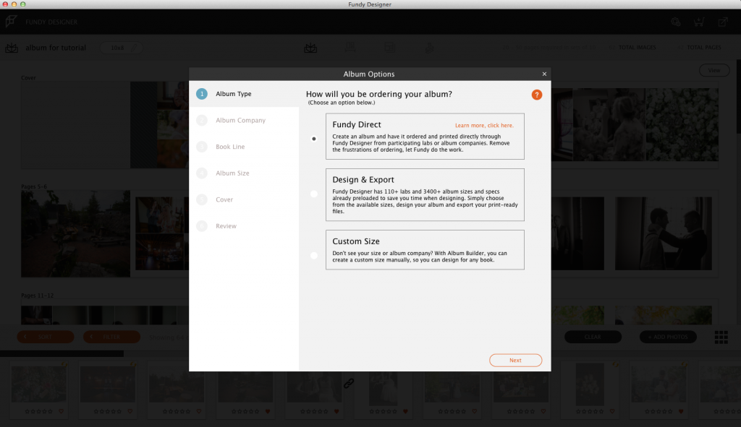This screenshot has width=741, height=427.
Task: Select the Album Builder icon in the center toolbar
Action: coord(310,48)
